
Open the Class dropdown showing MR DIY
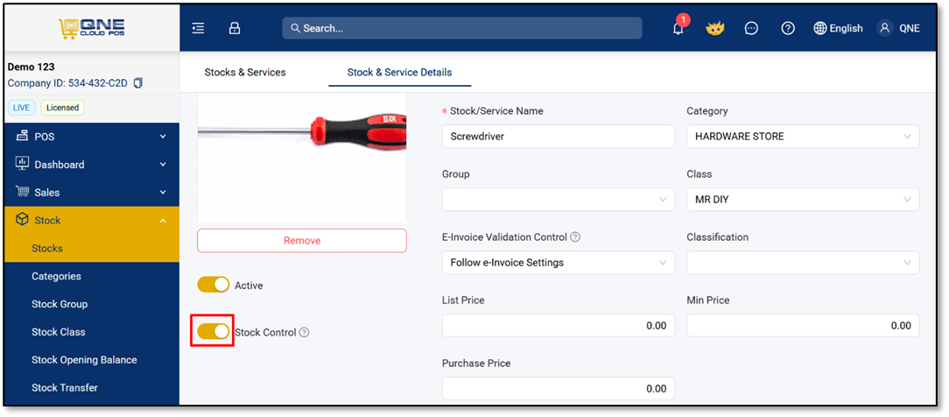(x=803, y=199)
